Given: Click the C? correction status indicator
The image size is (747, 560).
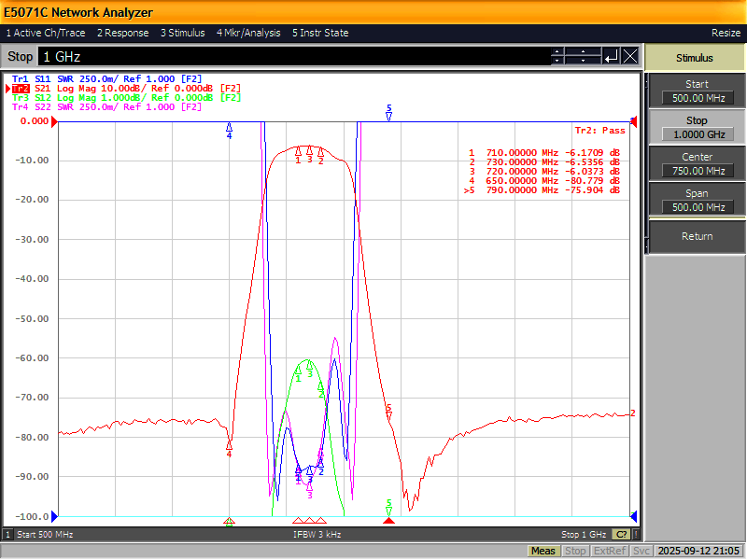Looking at the screenshot, I should coord(621,535).
